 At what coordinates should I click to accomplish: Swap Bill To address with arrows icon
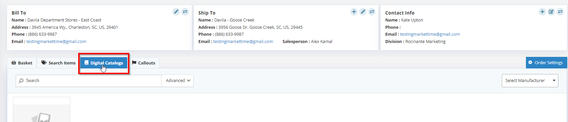(185, 12)
